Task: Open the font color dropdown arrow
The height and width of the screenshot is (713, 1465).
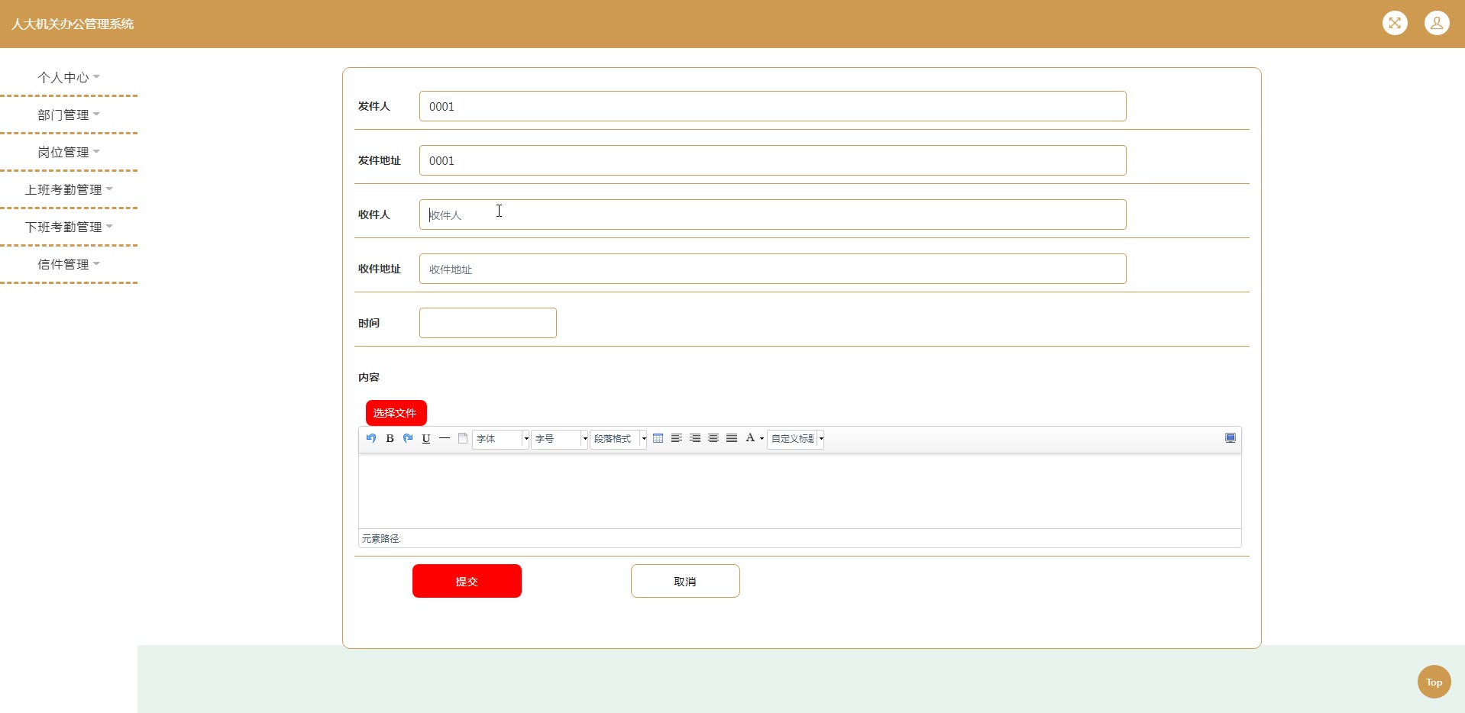Action: point(762,439)
